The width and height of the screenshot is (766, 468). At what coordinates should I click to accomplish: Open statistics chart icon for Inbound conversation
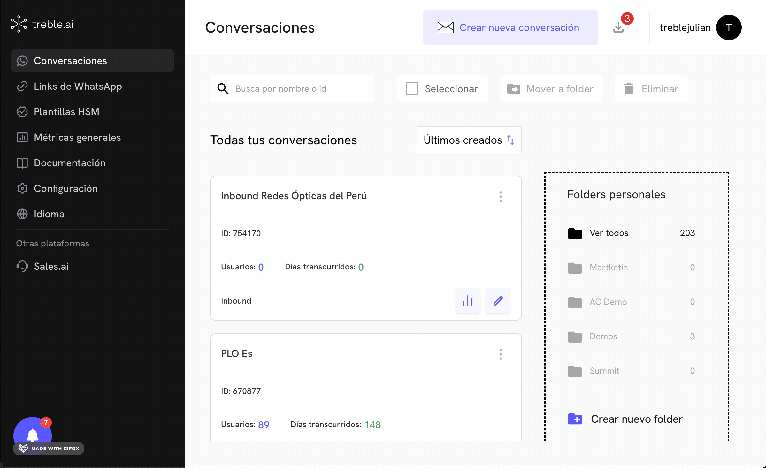point(467,301)
